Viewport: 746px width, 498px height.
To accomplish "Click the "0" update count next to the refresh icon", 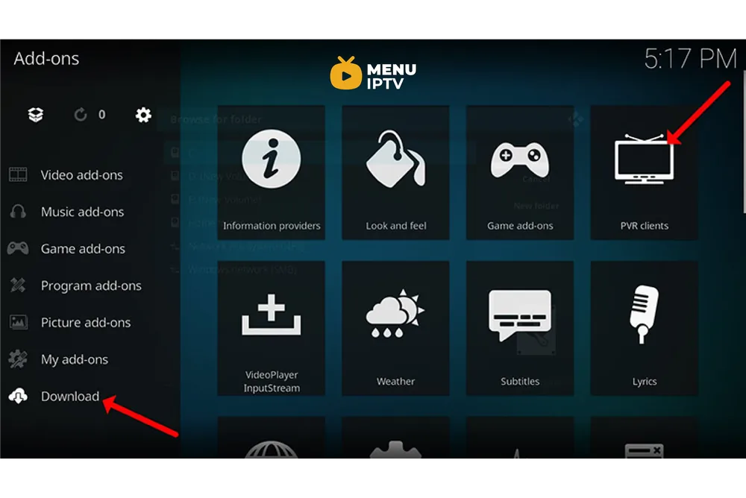I will pyautogui.click(x=101, y=115).
